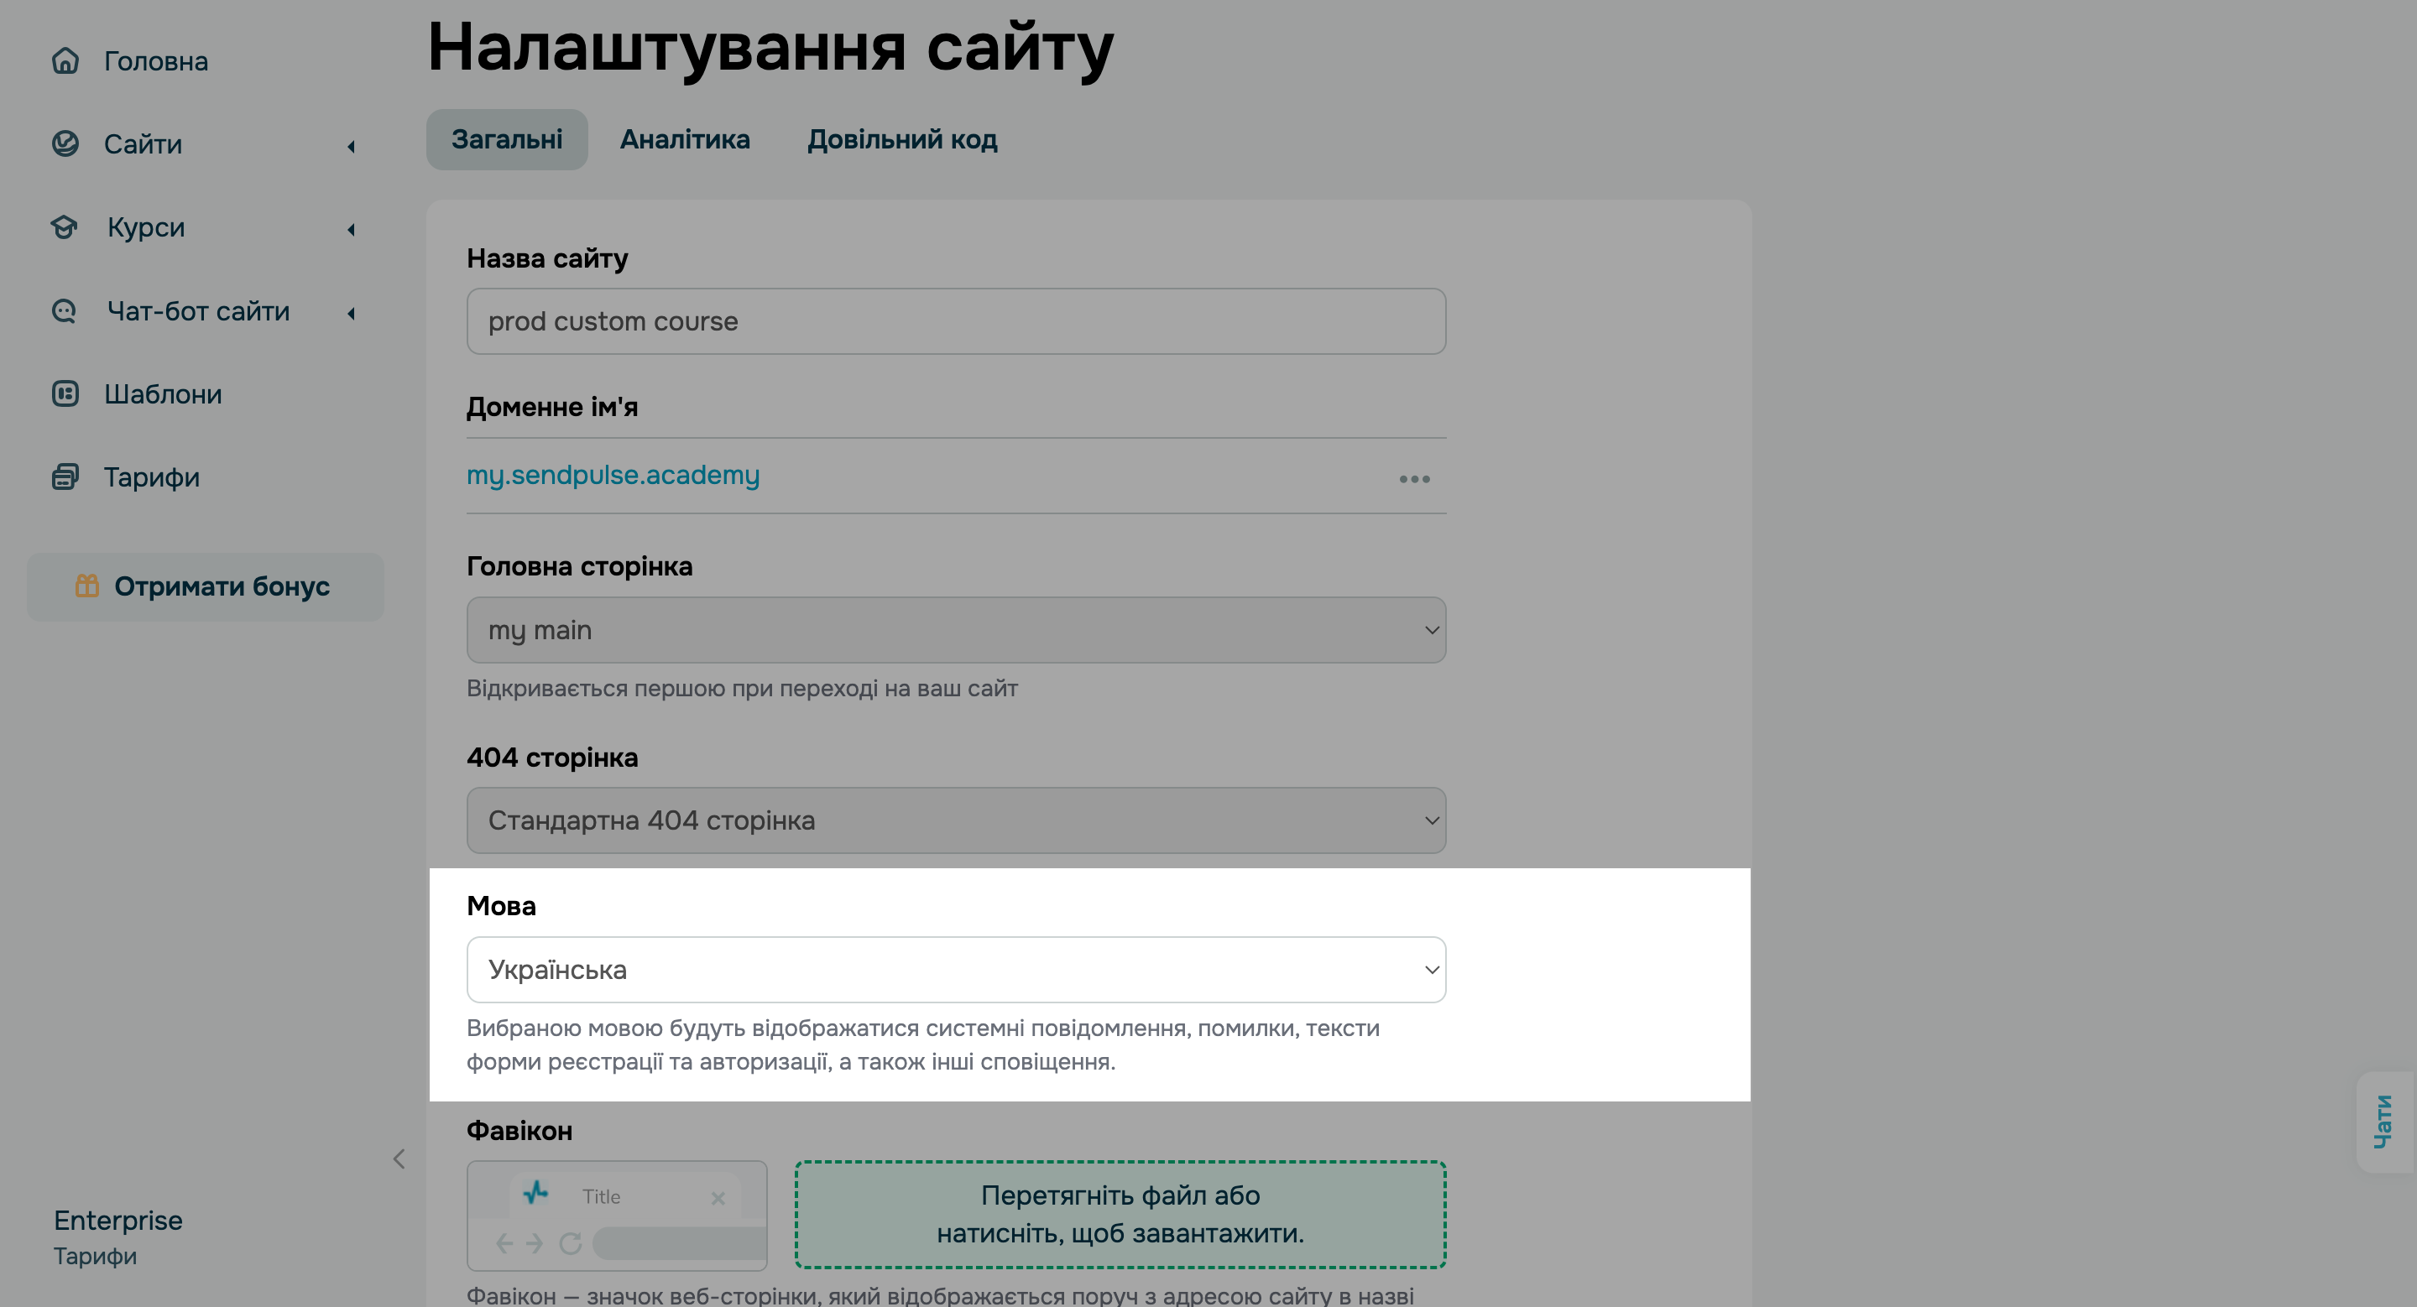This screenshot has height=1307, width=2417.
Task: Click Тарифи under the Enterprise label
Action: point(94,1256)
